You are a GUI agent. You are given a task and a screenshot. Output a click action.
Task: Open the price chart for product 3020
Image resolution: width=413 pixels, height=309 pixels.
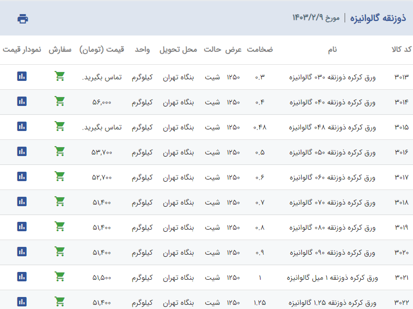point(21,252)
